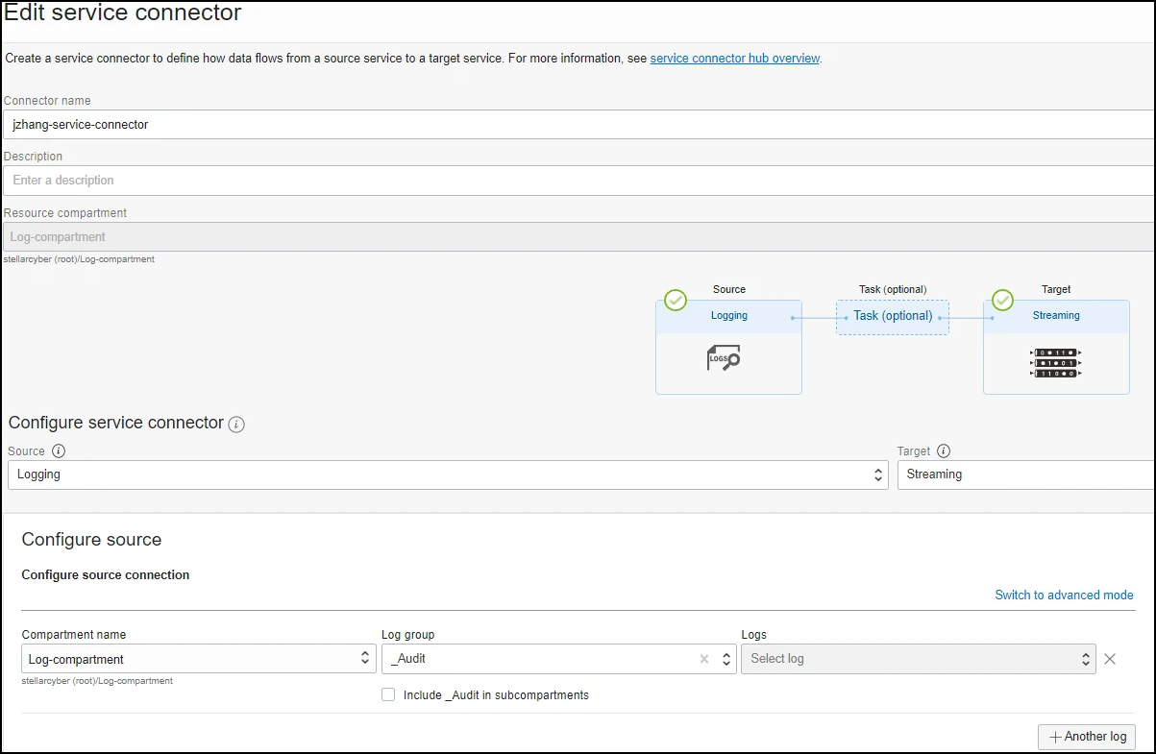Remove the log row with X icon
Screen dimensions: 1156x754
click(1110, 659)
